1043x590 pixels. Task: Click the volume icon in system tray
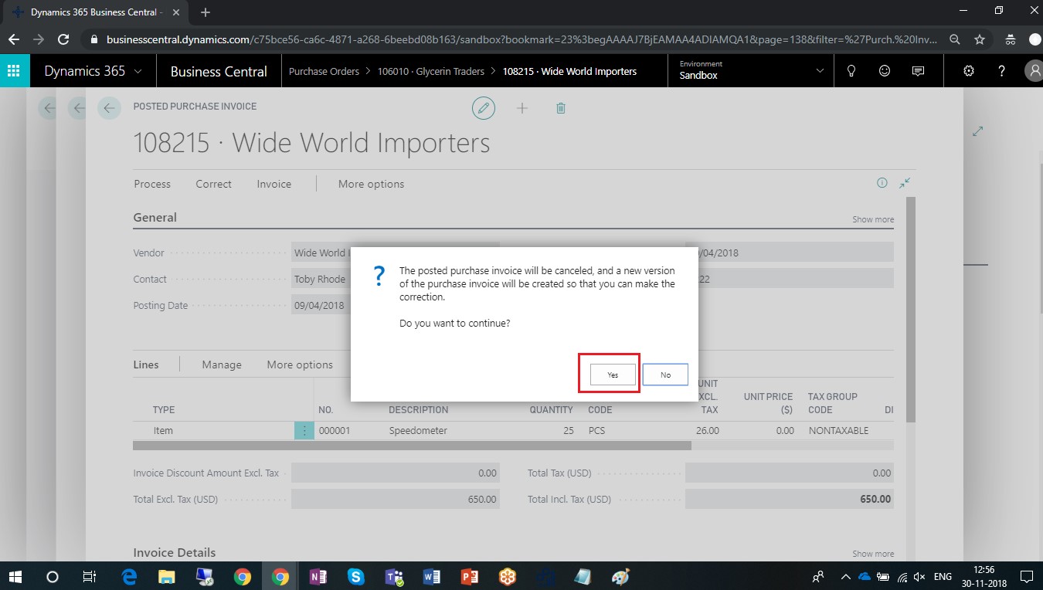(919, 576)
